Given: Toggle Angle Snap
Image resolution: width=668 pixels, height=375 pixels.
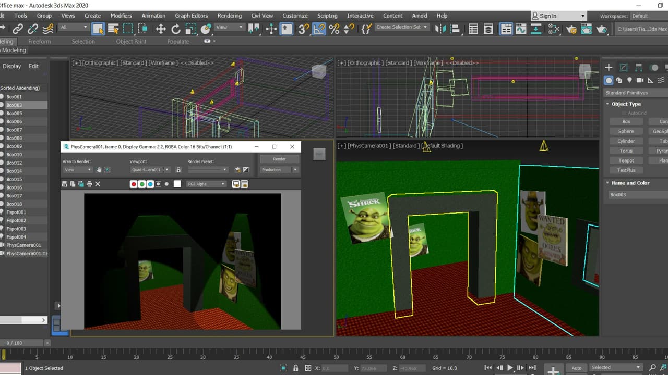Looking at the screenshot, I should (x=319, y=29).
